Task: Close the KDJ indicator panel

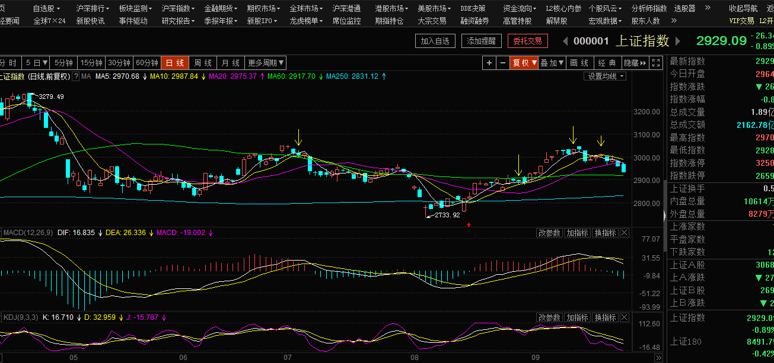Action: point(624,318)
